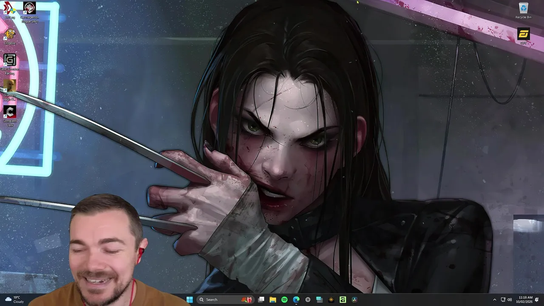Open the notification bell in the tray

pyautogui.click(x=537, y=300)
